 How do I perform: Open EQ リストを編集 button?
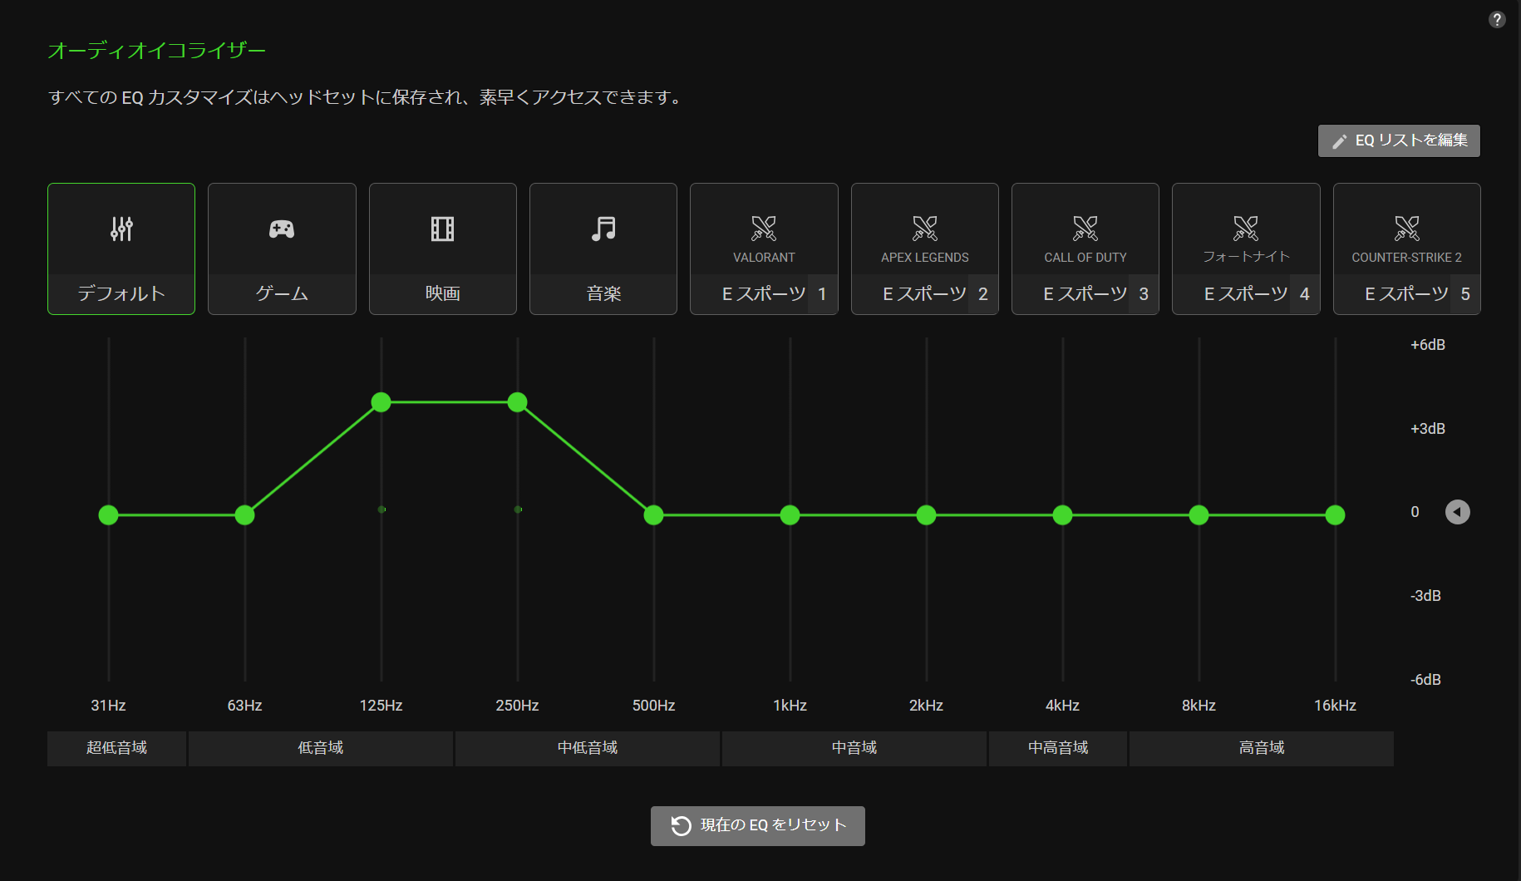coord(1399,140)
